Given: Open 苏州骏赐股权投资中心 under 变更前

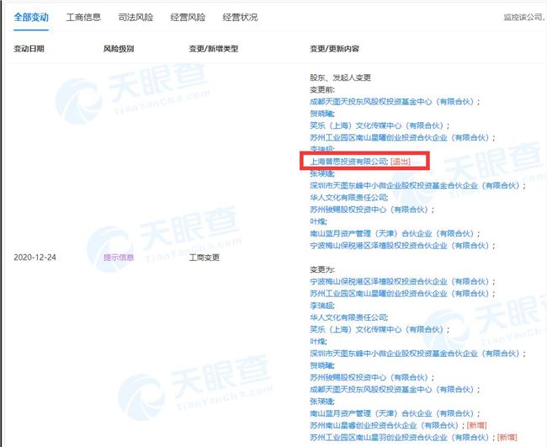Looking at the screenshot, I should point(369,210).
